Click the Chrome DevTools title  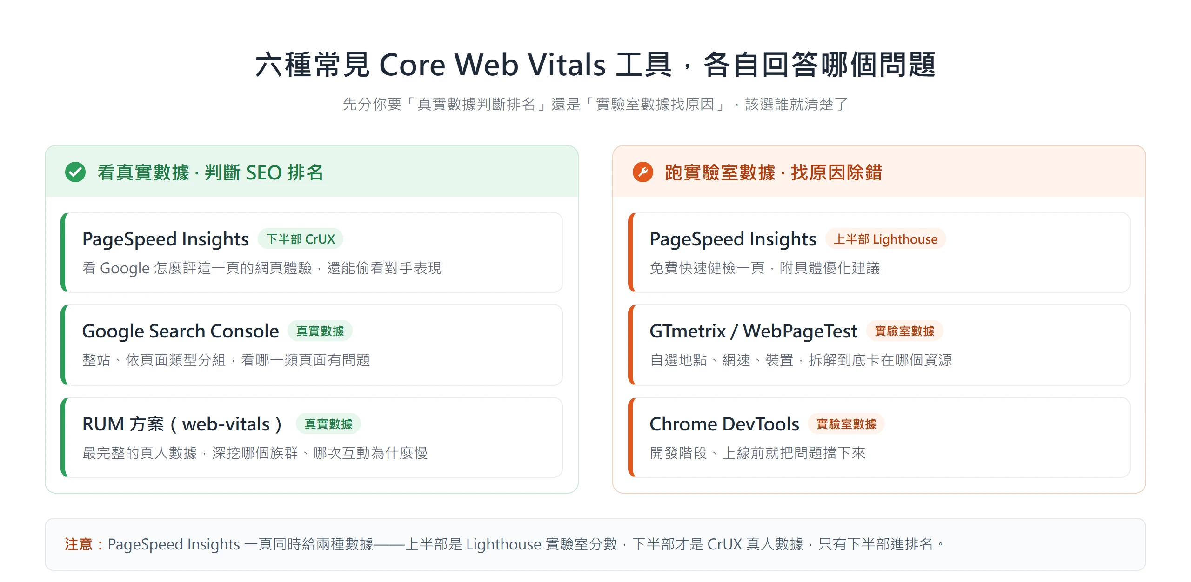click(724, 424)
